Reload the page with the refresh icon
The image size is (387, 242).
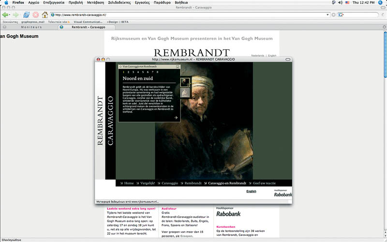pyautogui.click(x=26, y=15)
